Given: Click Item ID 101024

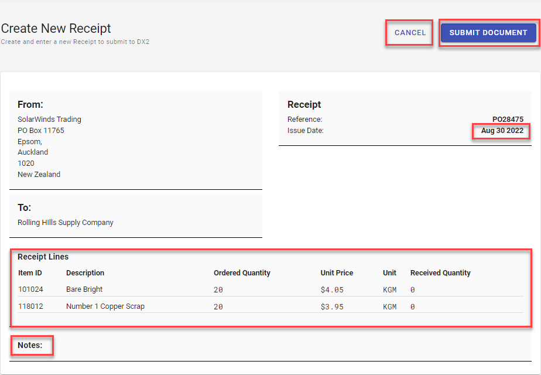Looking at the screenshot, I should coord(30,289).
